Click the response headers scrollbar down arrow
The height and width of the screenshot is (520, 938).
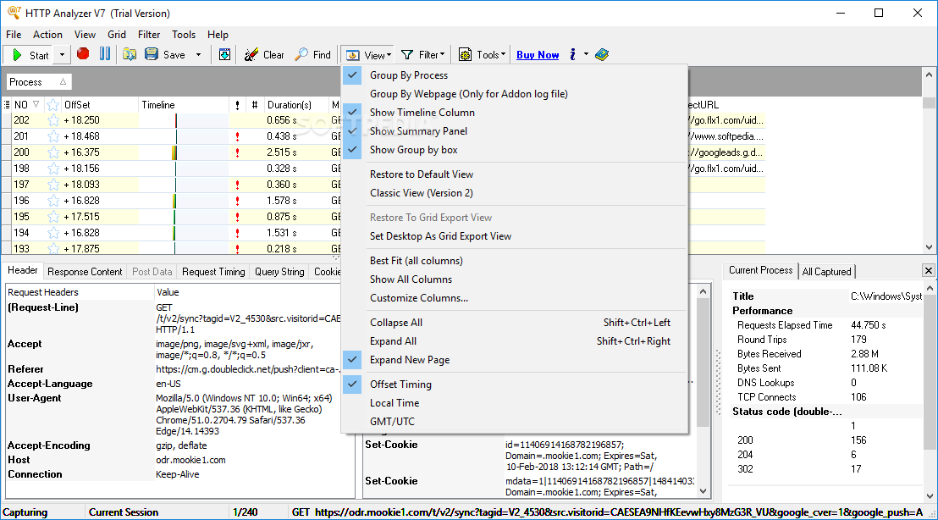(x=703, y=491)
